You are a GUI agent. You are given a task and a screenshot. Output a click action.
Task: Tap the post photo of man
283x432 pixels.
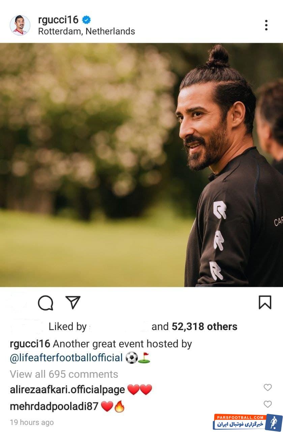point(141,165)
